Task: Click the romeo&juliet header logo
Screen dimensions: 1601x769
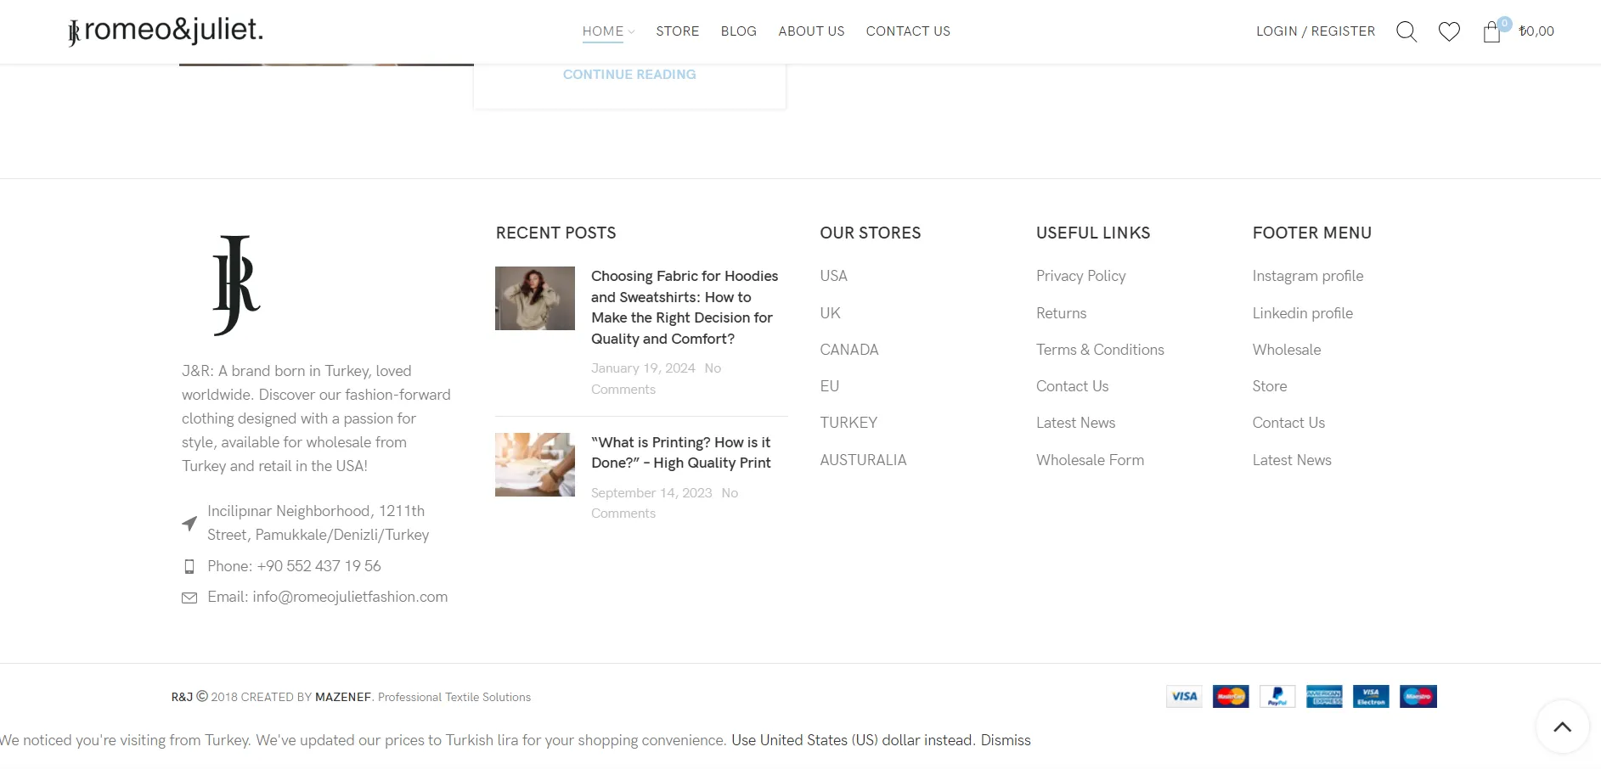Action: (166, 31)
